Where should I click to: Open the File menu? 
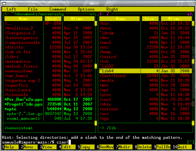[33, 9]
